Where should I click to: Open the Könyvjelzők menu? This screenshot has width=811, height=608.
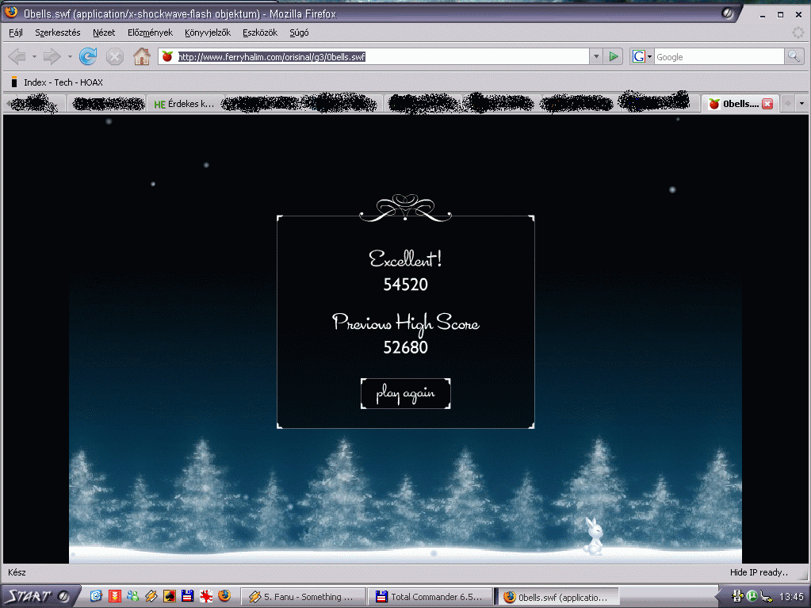click(208, 33)
